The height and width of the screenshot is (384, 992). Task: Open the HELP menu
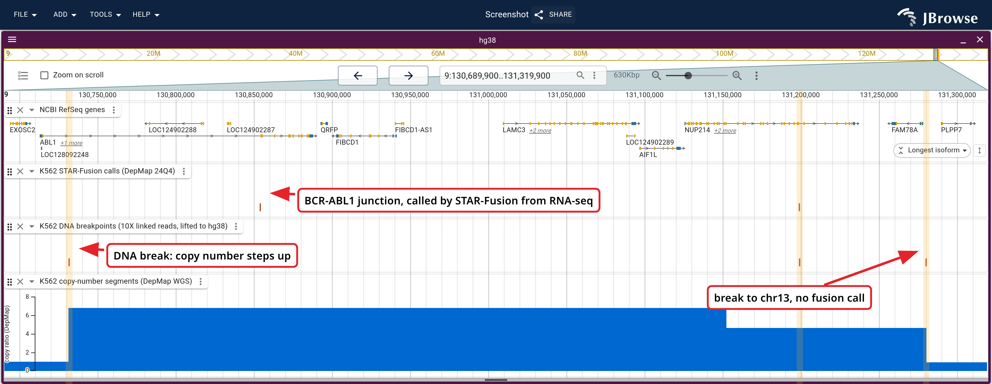[x=146, y=15]
